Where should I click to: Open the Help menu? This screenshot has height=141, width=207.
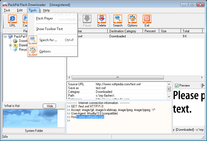coord(46,10)
